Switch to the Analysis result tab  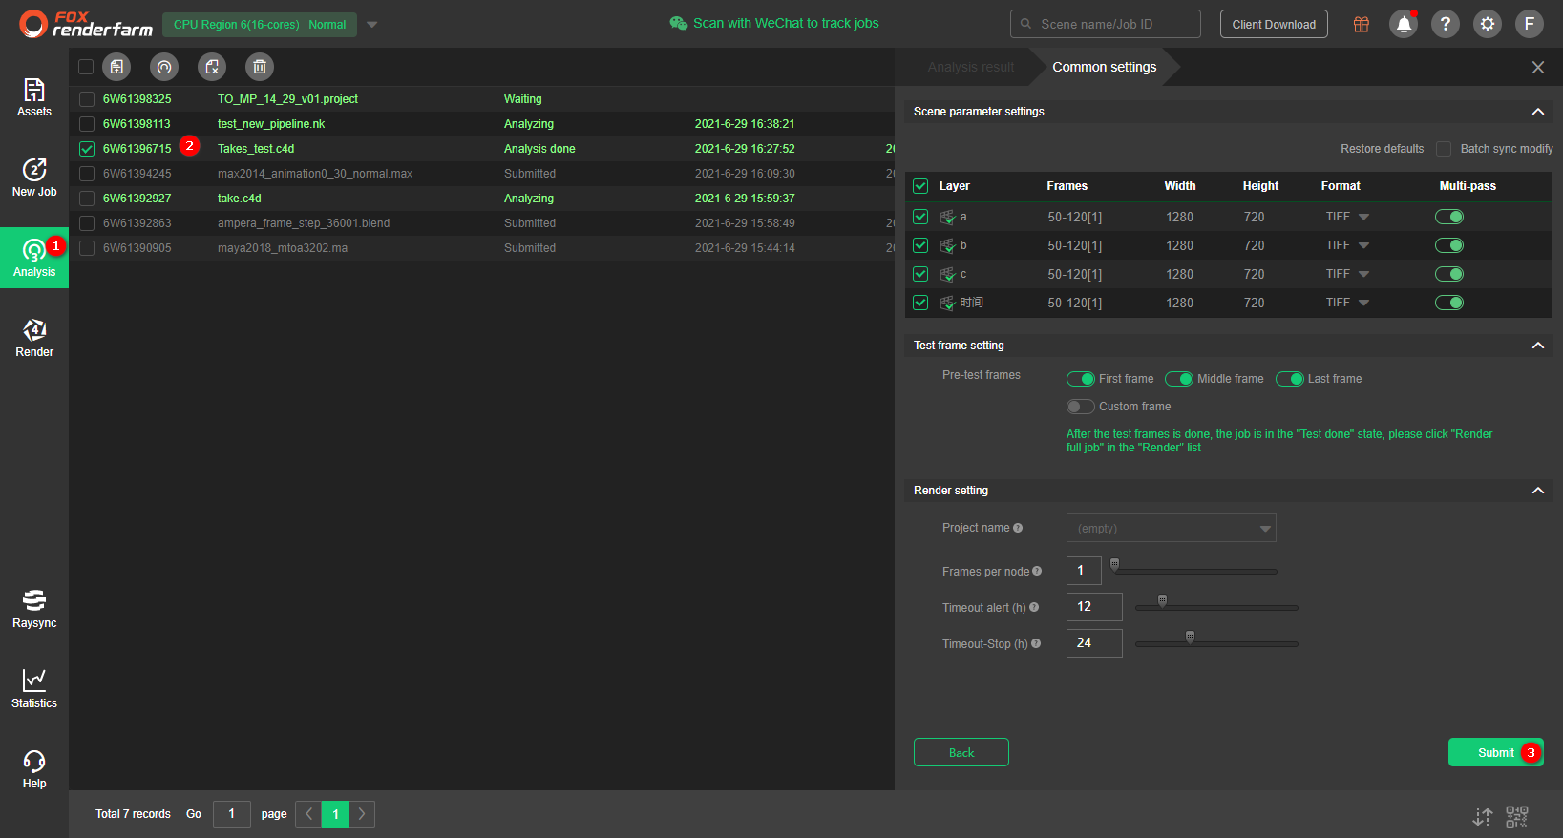pos(971,67)
